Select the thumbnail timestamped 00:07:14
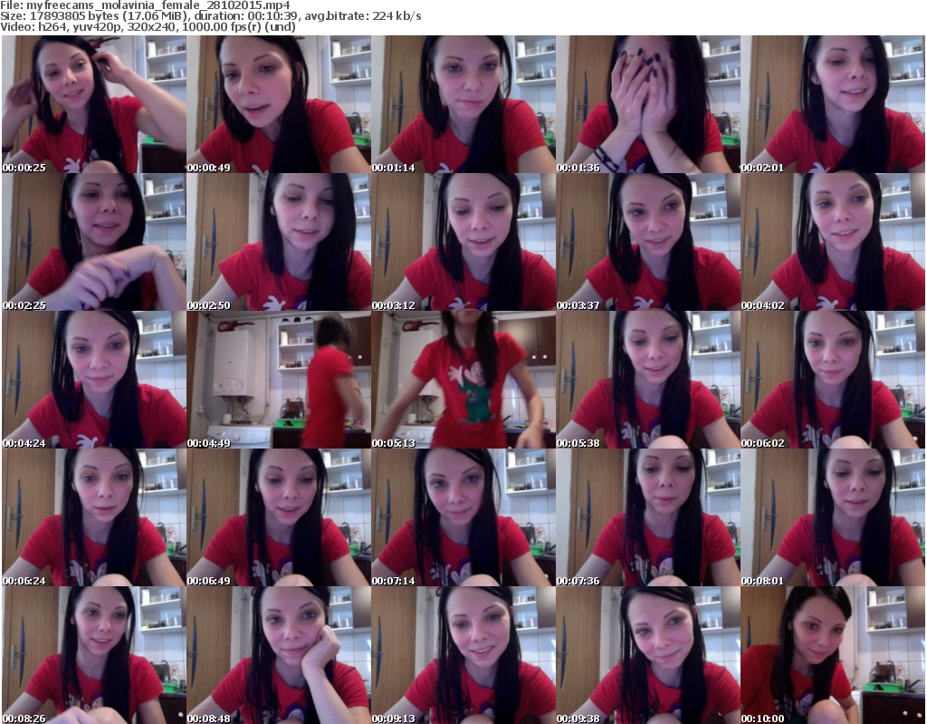 pyautogui.click(x=463, y=517)
